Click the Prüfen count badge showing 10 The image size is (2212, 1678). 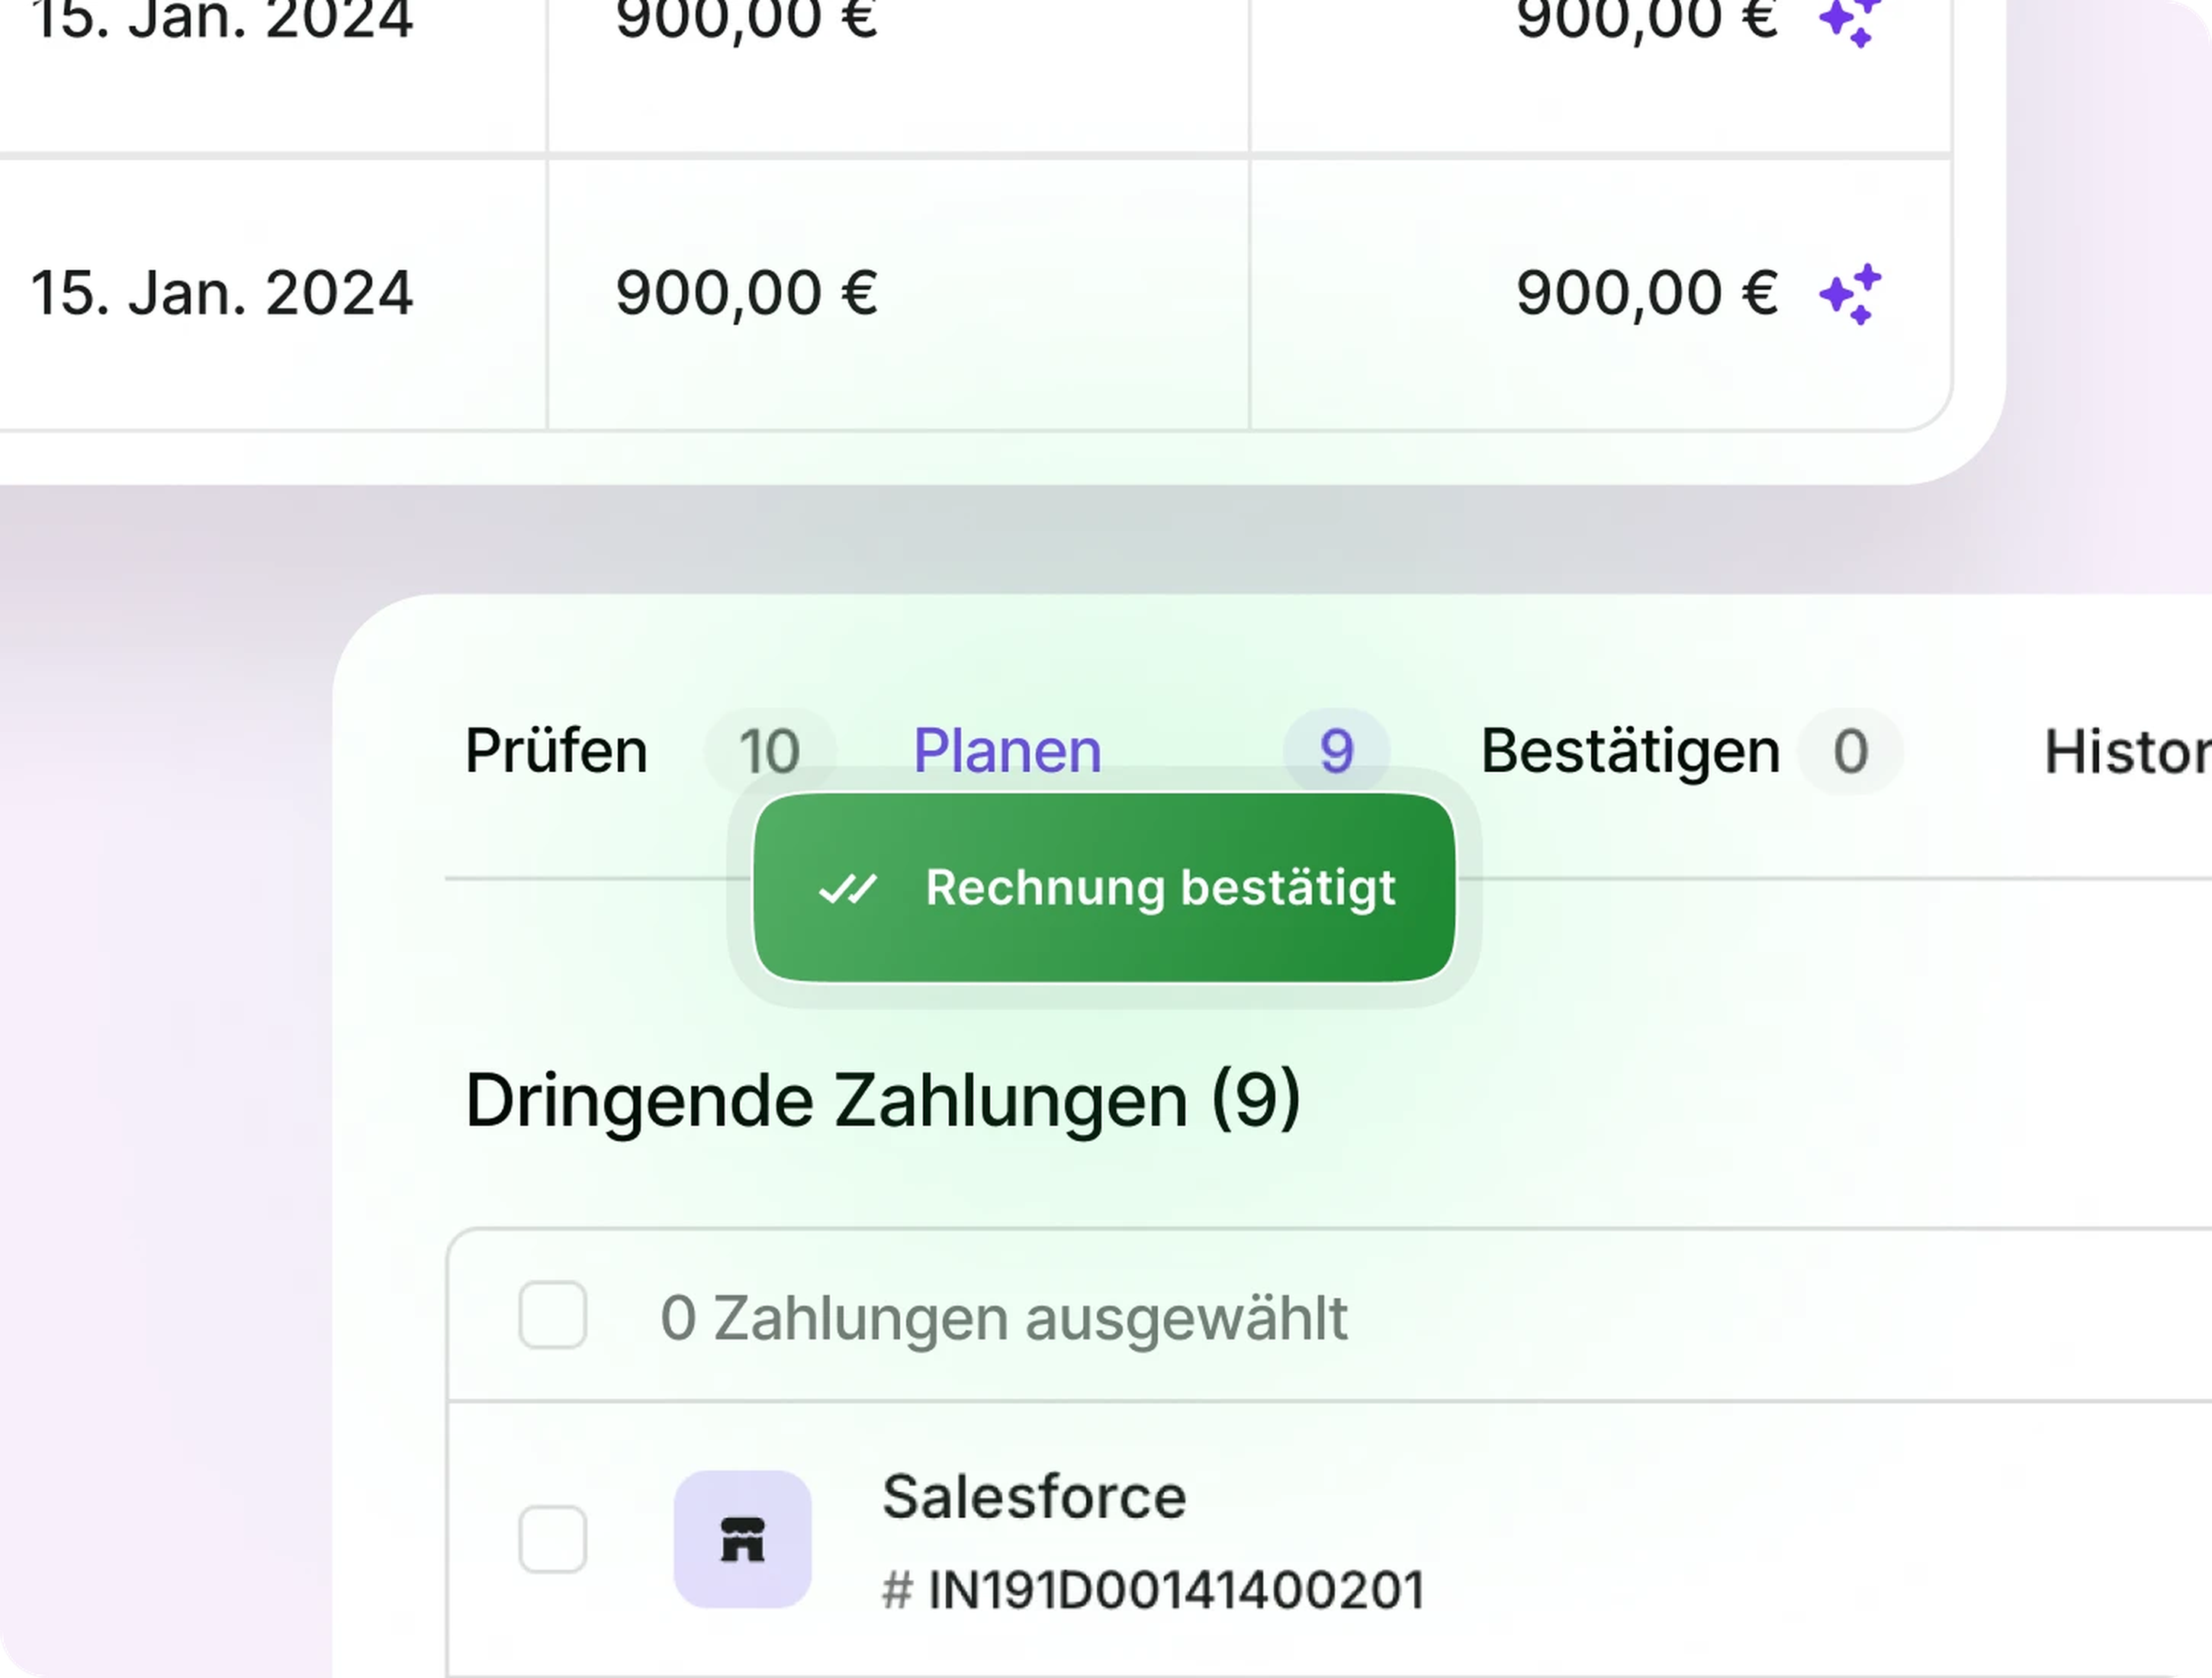tap(769, 750)
